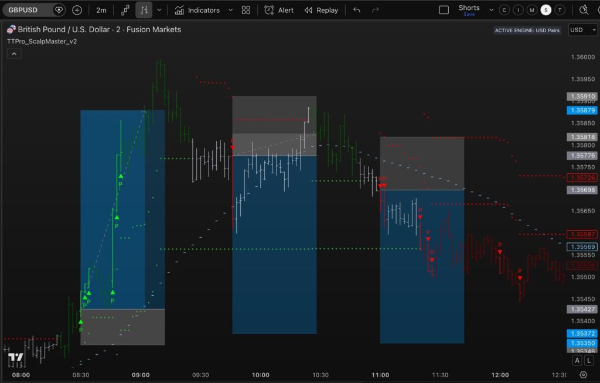Undo the last chart action

[x=357, y=10]
